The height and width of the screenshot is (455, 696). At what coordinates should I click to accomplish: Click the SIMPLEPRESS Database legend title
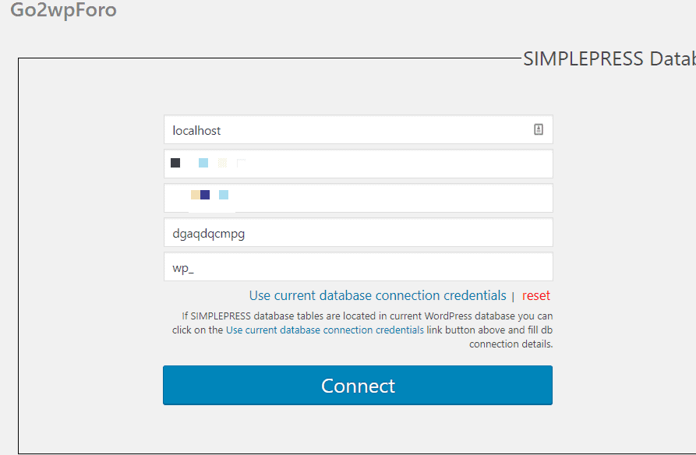609,58
